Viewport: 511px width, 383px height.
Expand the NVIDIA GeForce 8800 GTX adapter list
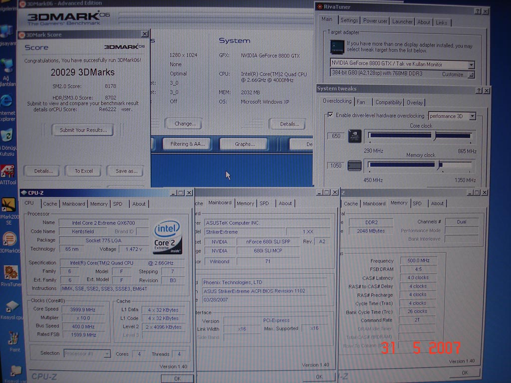pos(471,64)
